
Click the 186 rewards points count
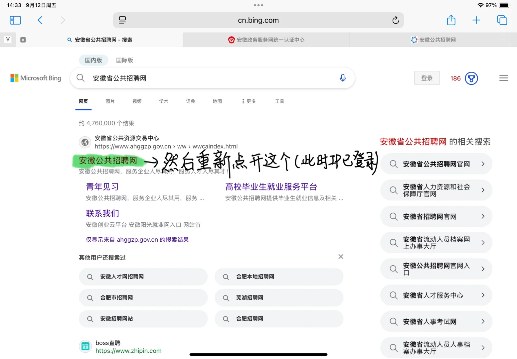(455, 78)
